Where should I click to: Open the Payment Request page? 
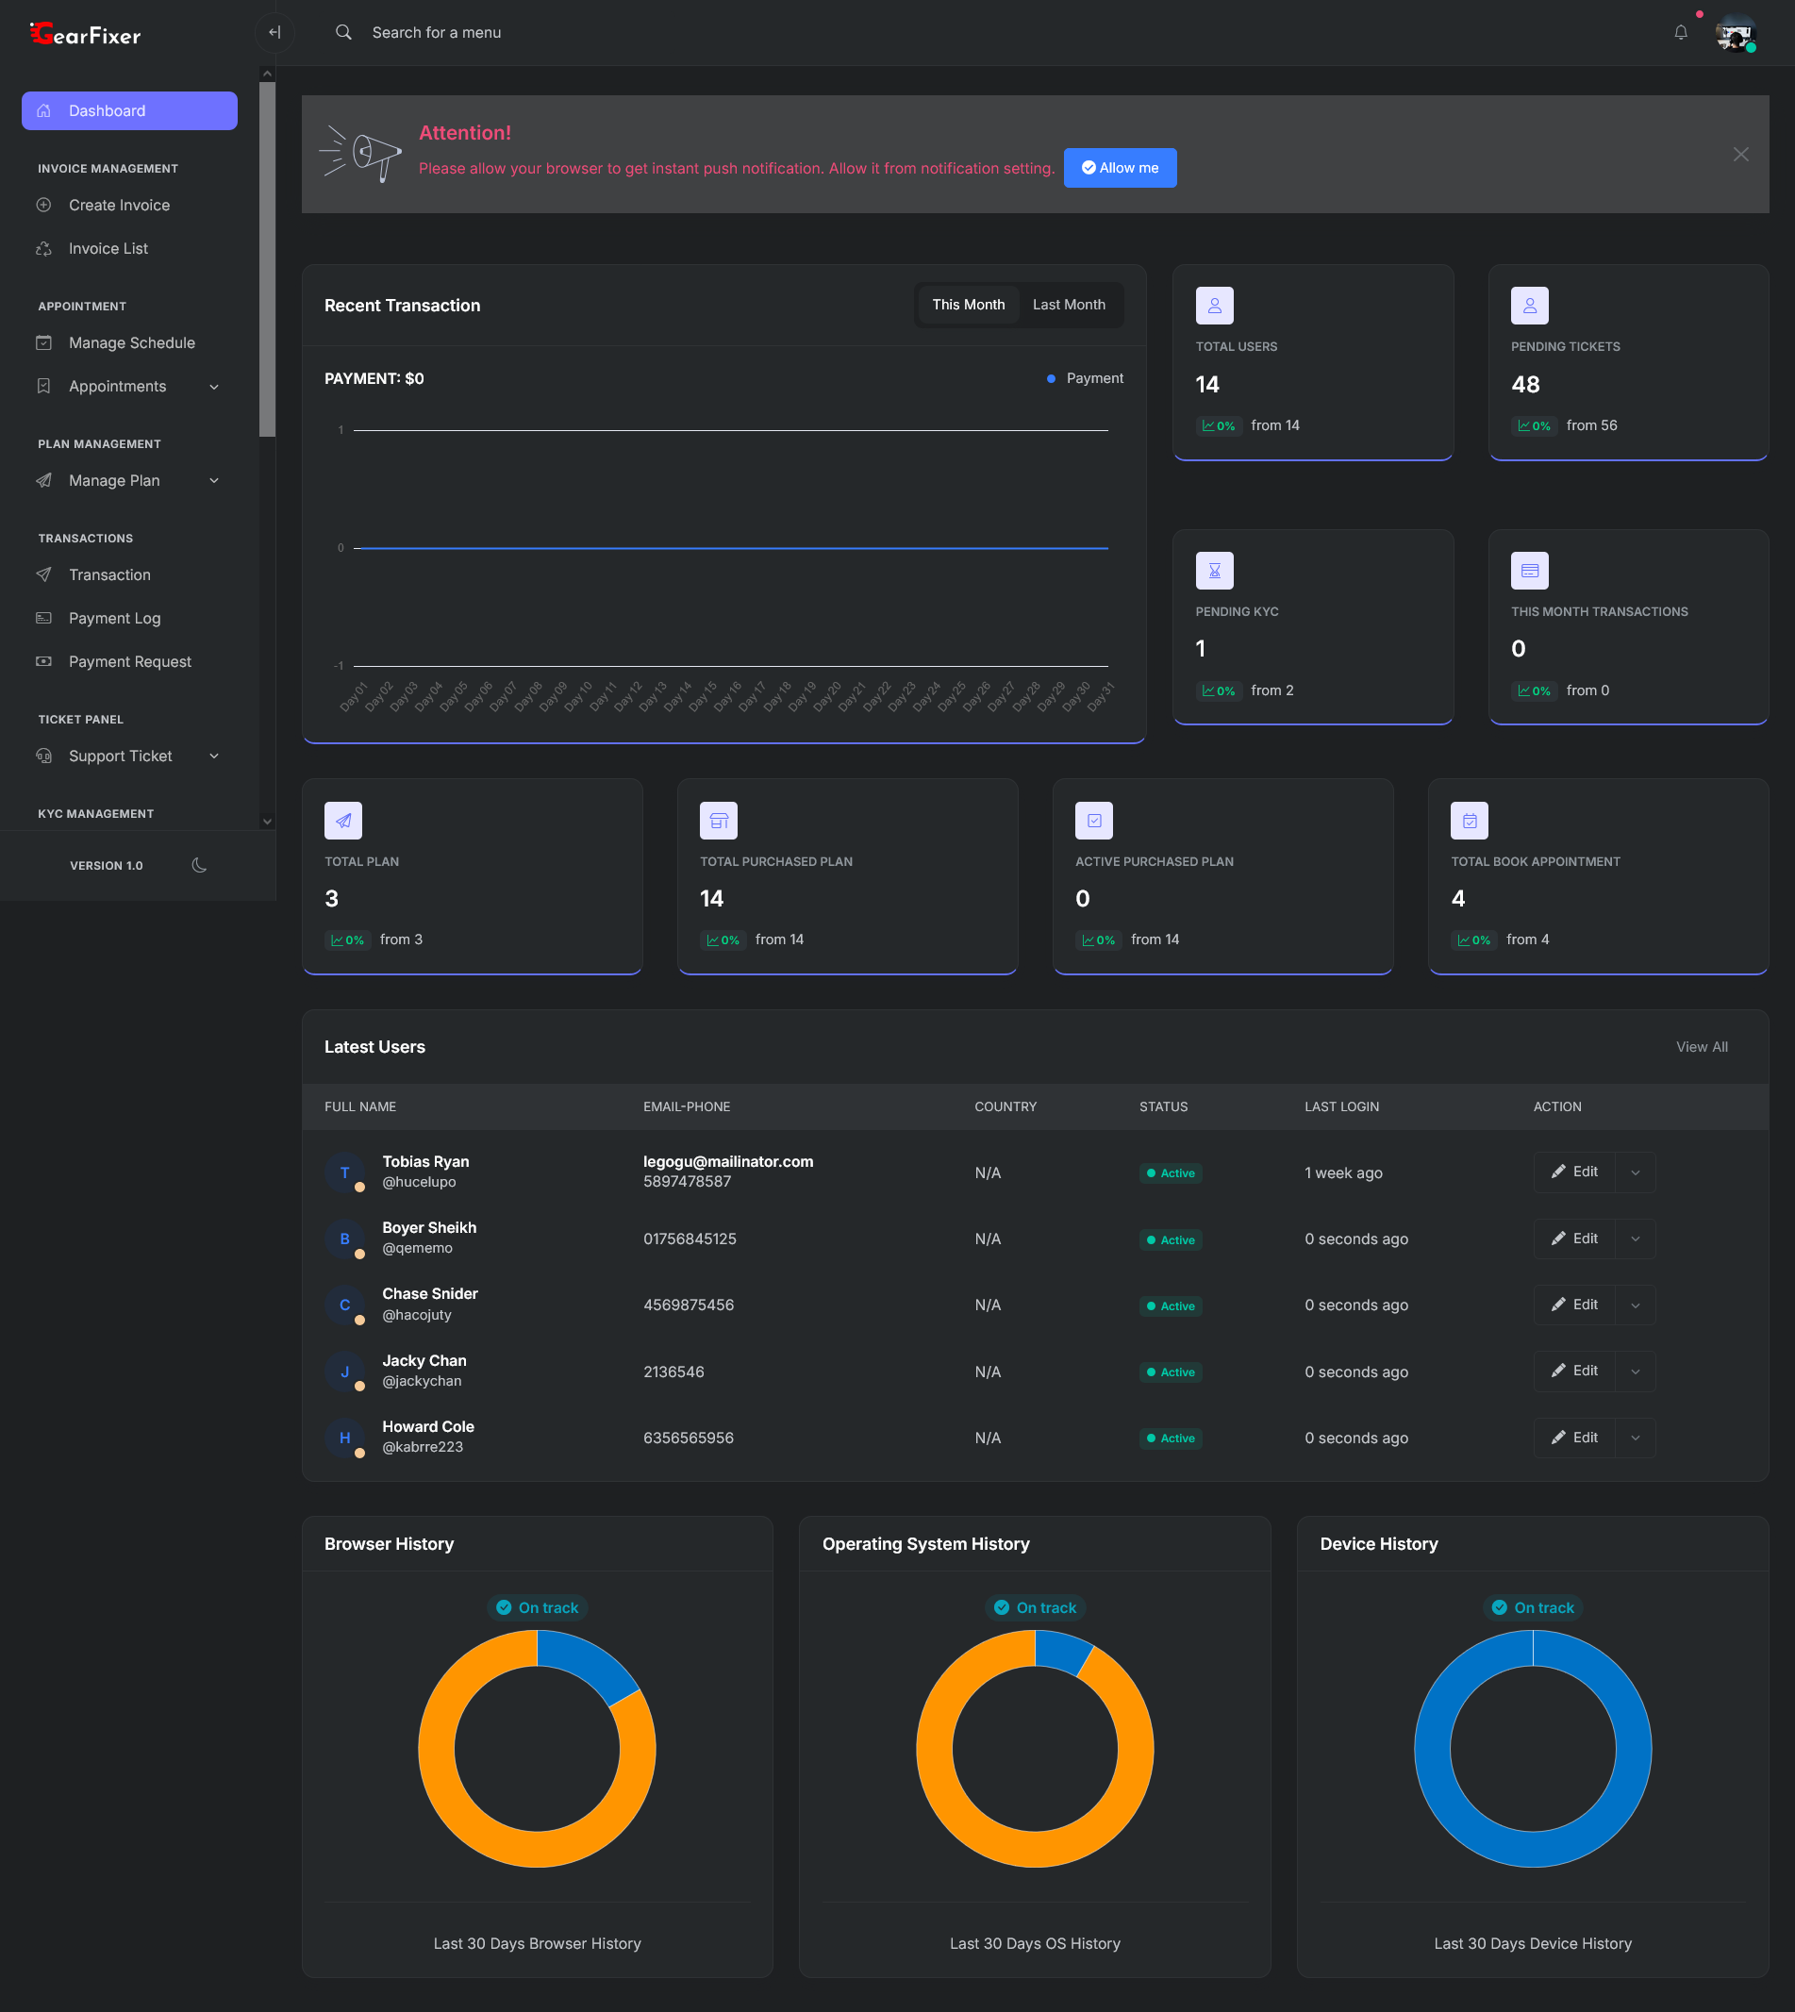coord(129,662)
